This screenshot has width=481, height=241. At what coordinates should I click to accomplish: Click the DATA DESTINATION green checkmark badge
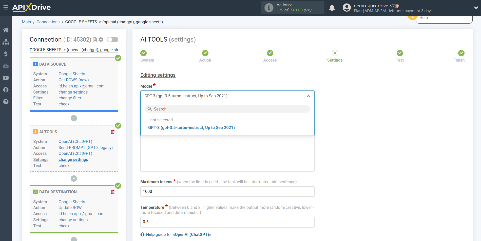[x=118, y=186]
